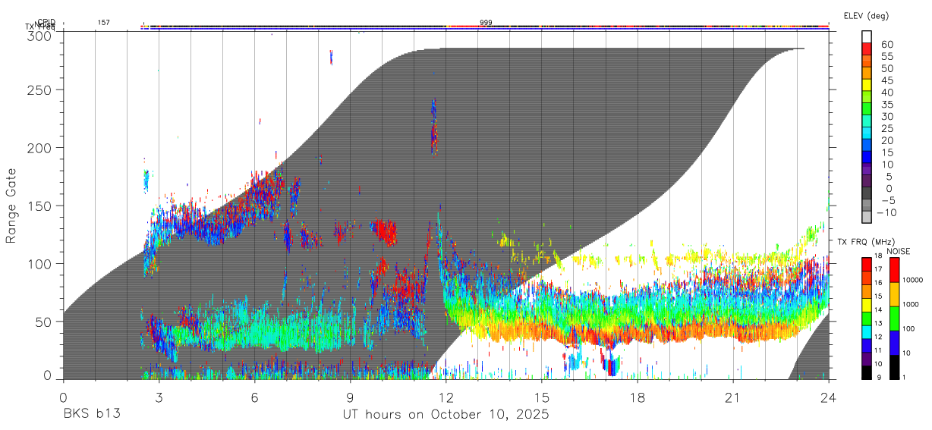Select the 'Range Gate' y-axis label

(x=11, y=206)
